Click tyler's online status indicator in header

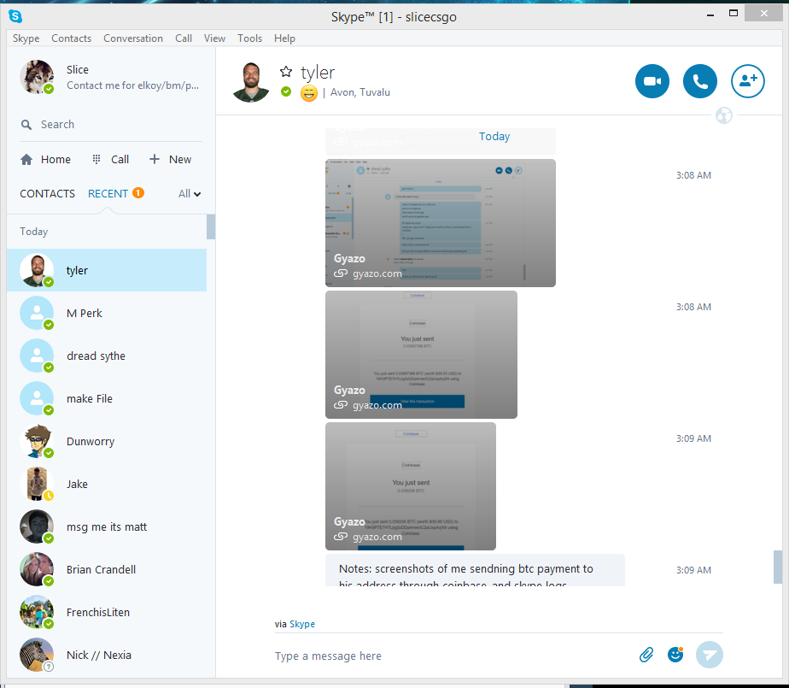(x=286, y=91)
